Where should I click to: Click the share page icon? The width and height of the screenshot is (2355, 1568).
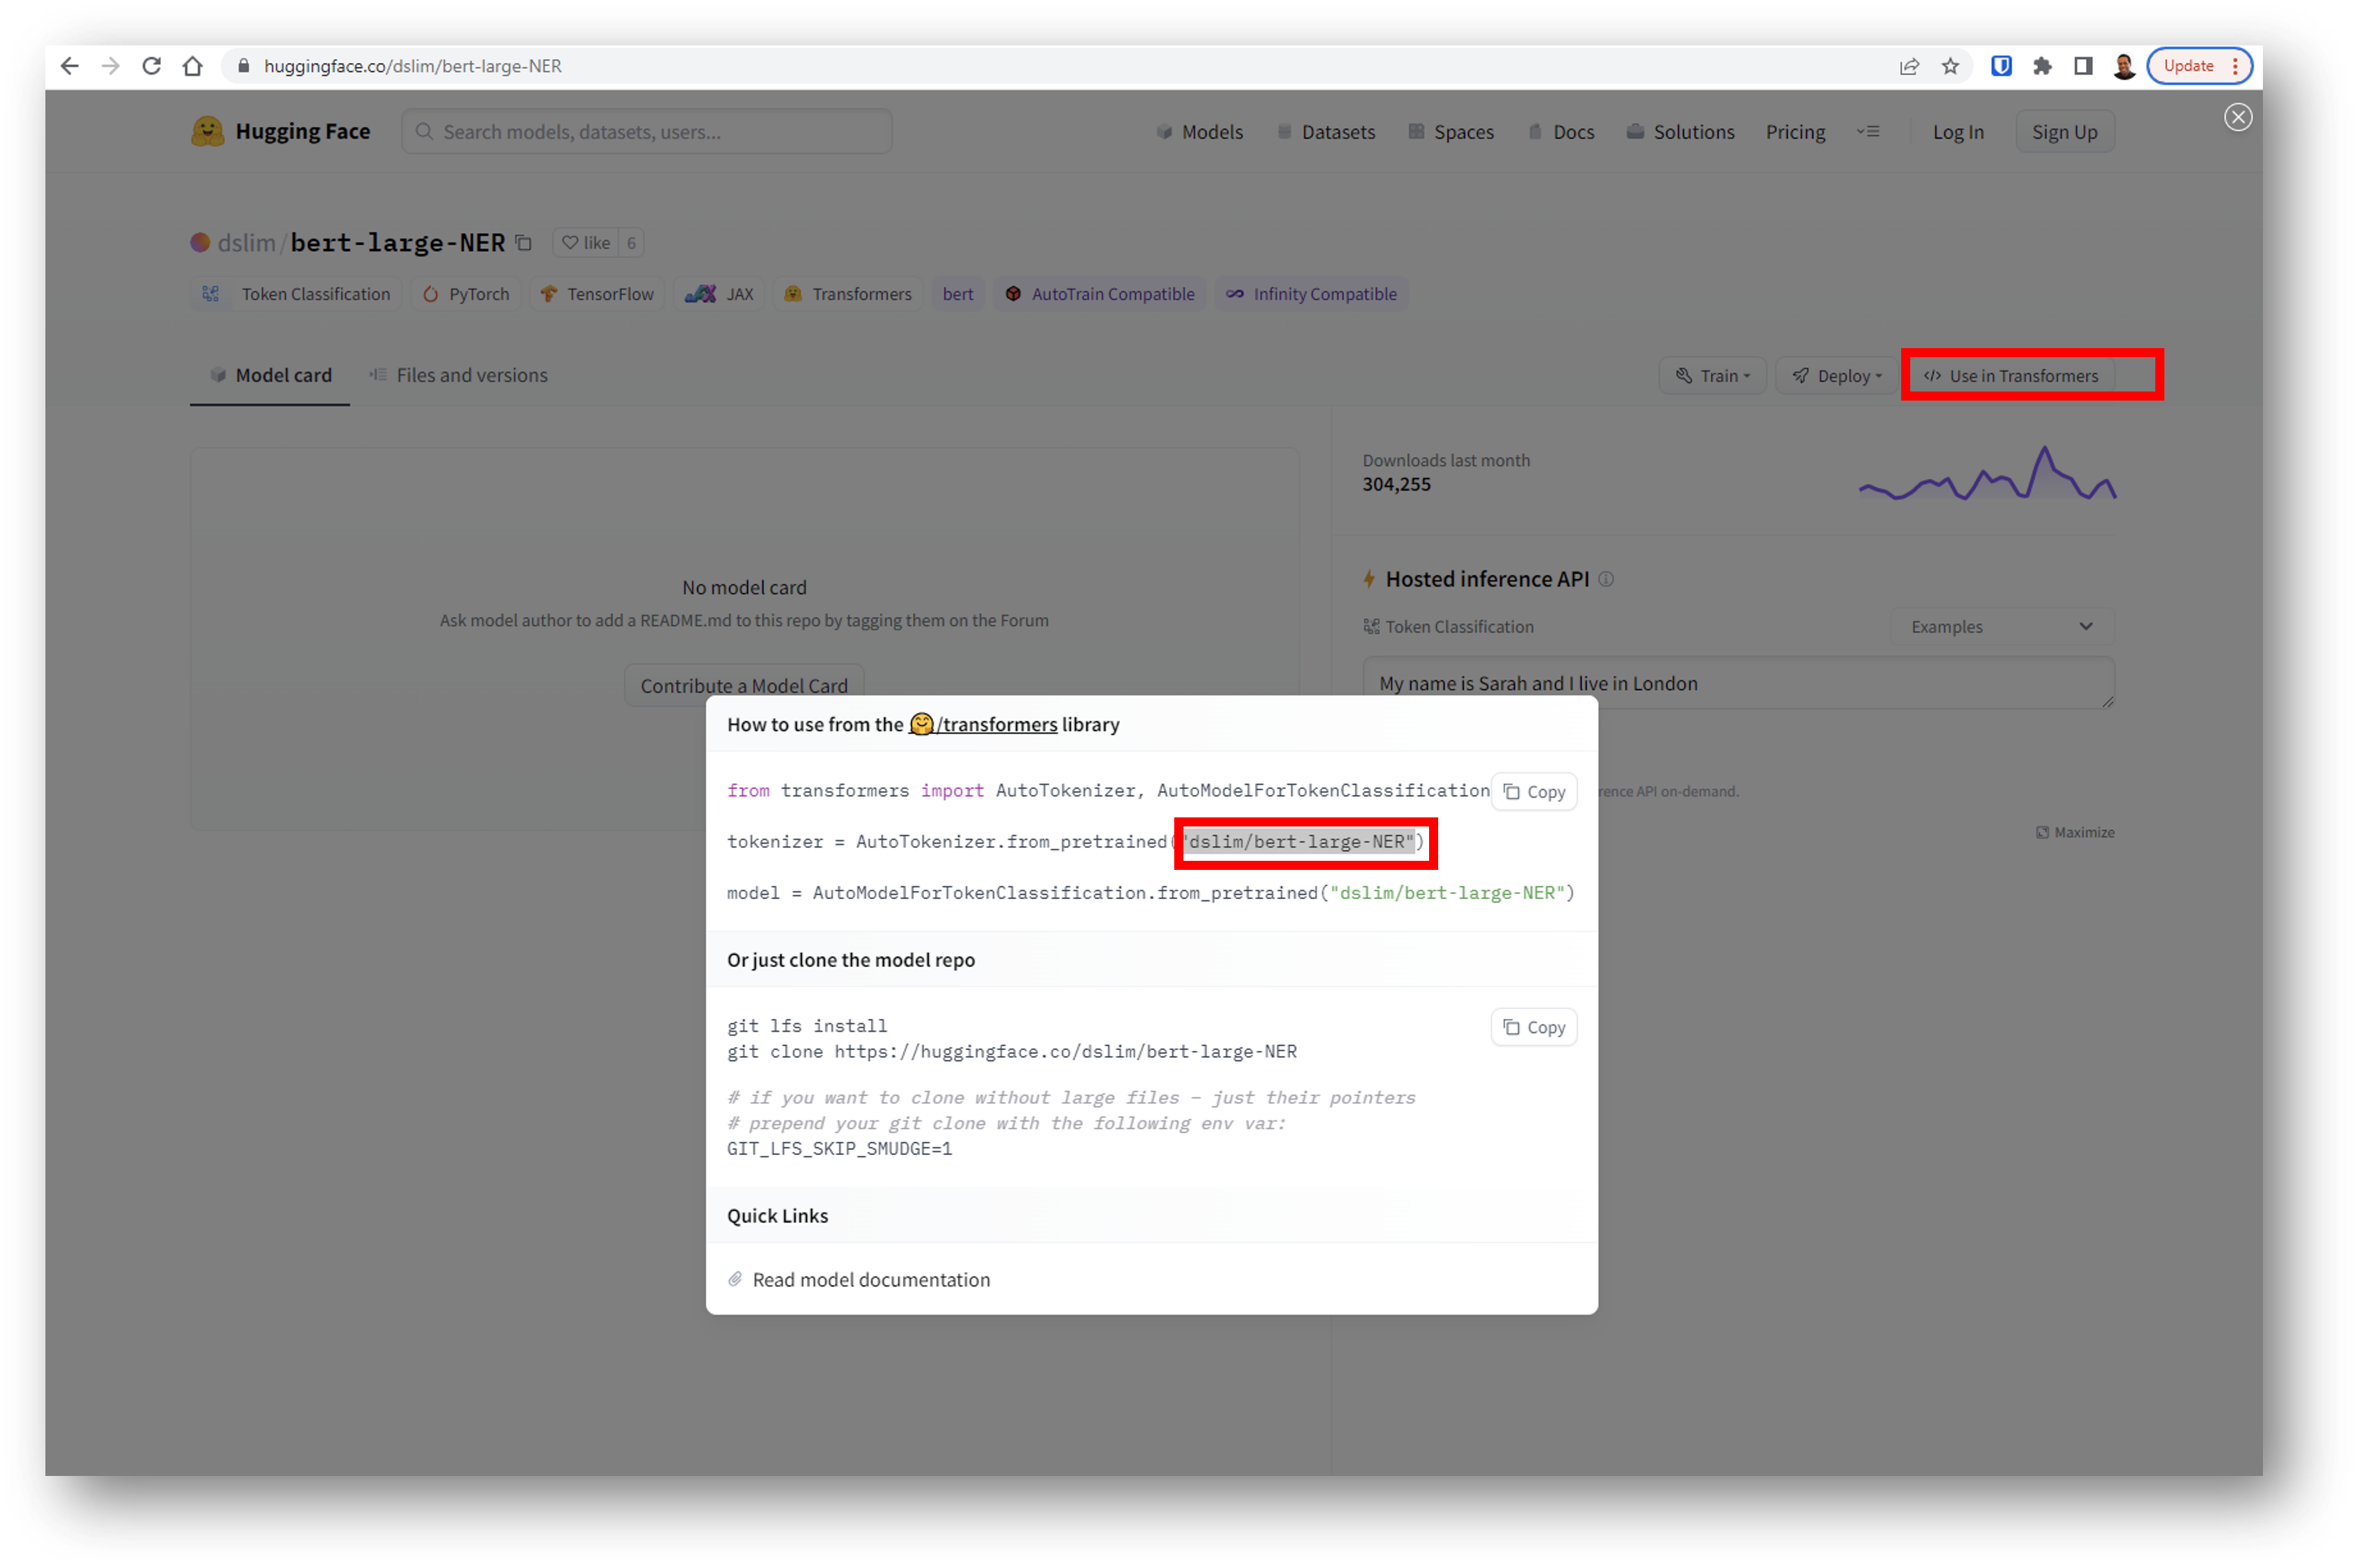[x=1909, y=66]
